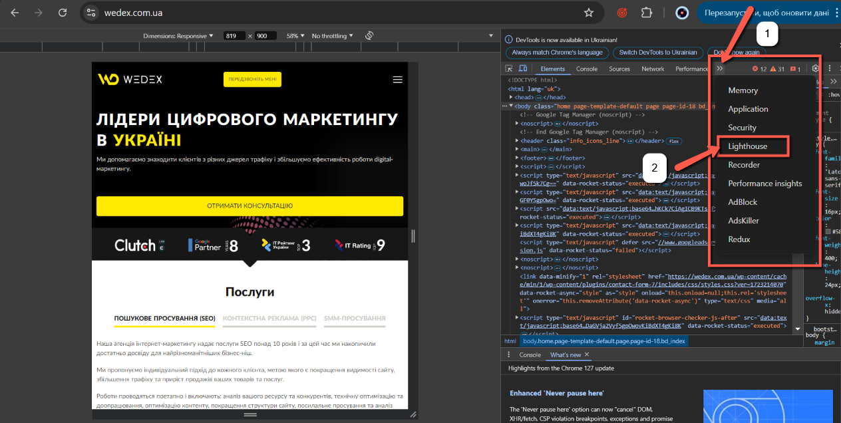Switch to the Network tab
The width and height of the screenshot is (841, 423).
pyautogui.click(x=653, y=69)
